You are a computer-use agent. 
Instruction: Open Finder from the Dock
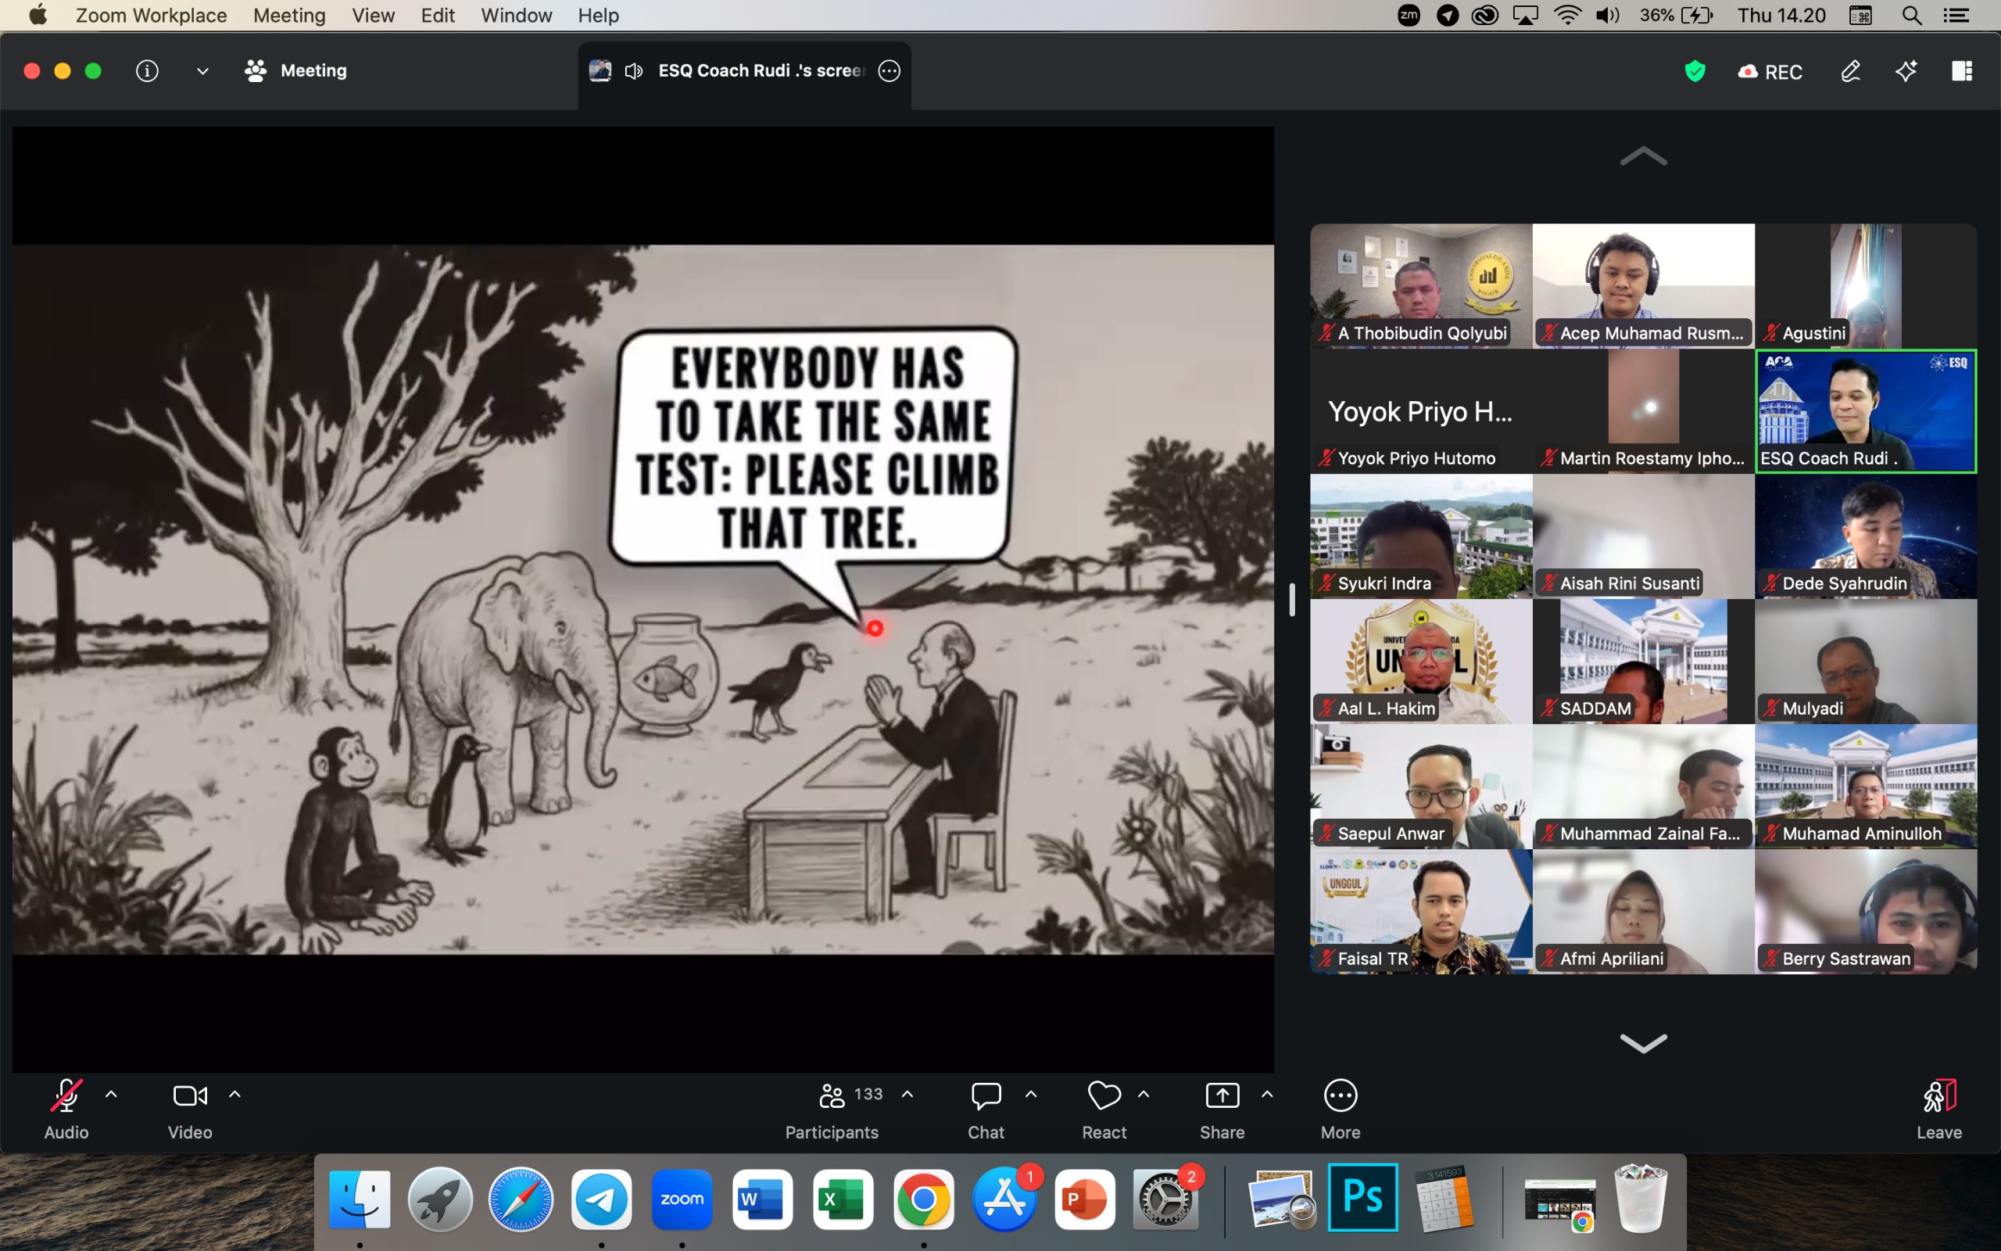pyautogui.click(x=360, y=1199)
